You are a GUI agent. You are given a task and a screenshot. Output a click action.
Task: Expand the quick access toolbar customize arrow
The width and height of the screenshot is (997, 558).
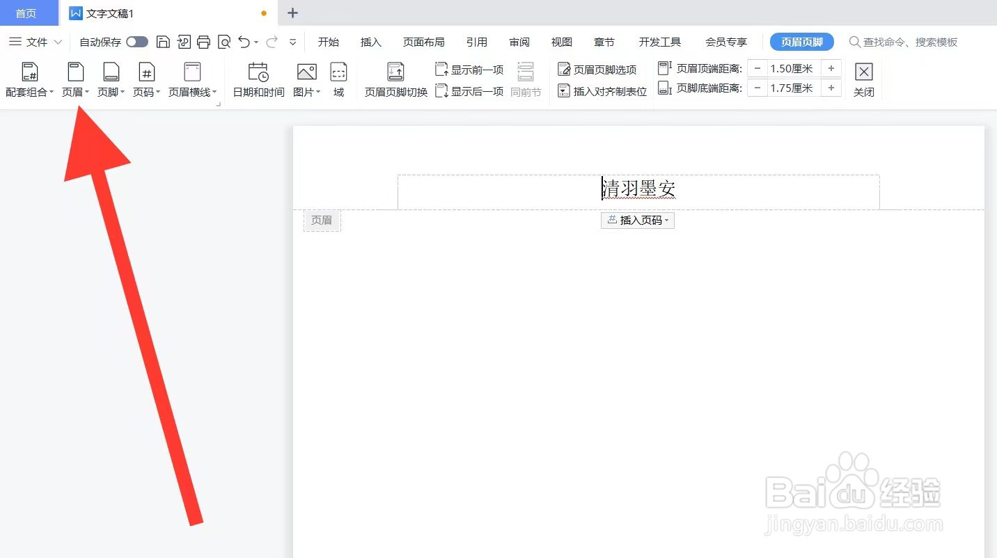coord(293,42)
